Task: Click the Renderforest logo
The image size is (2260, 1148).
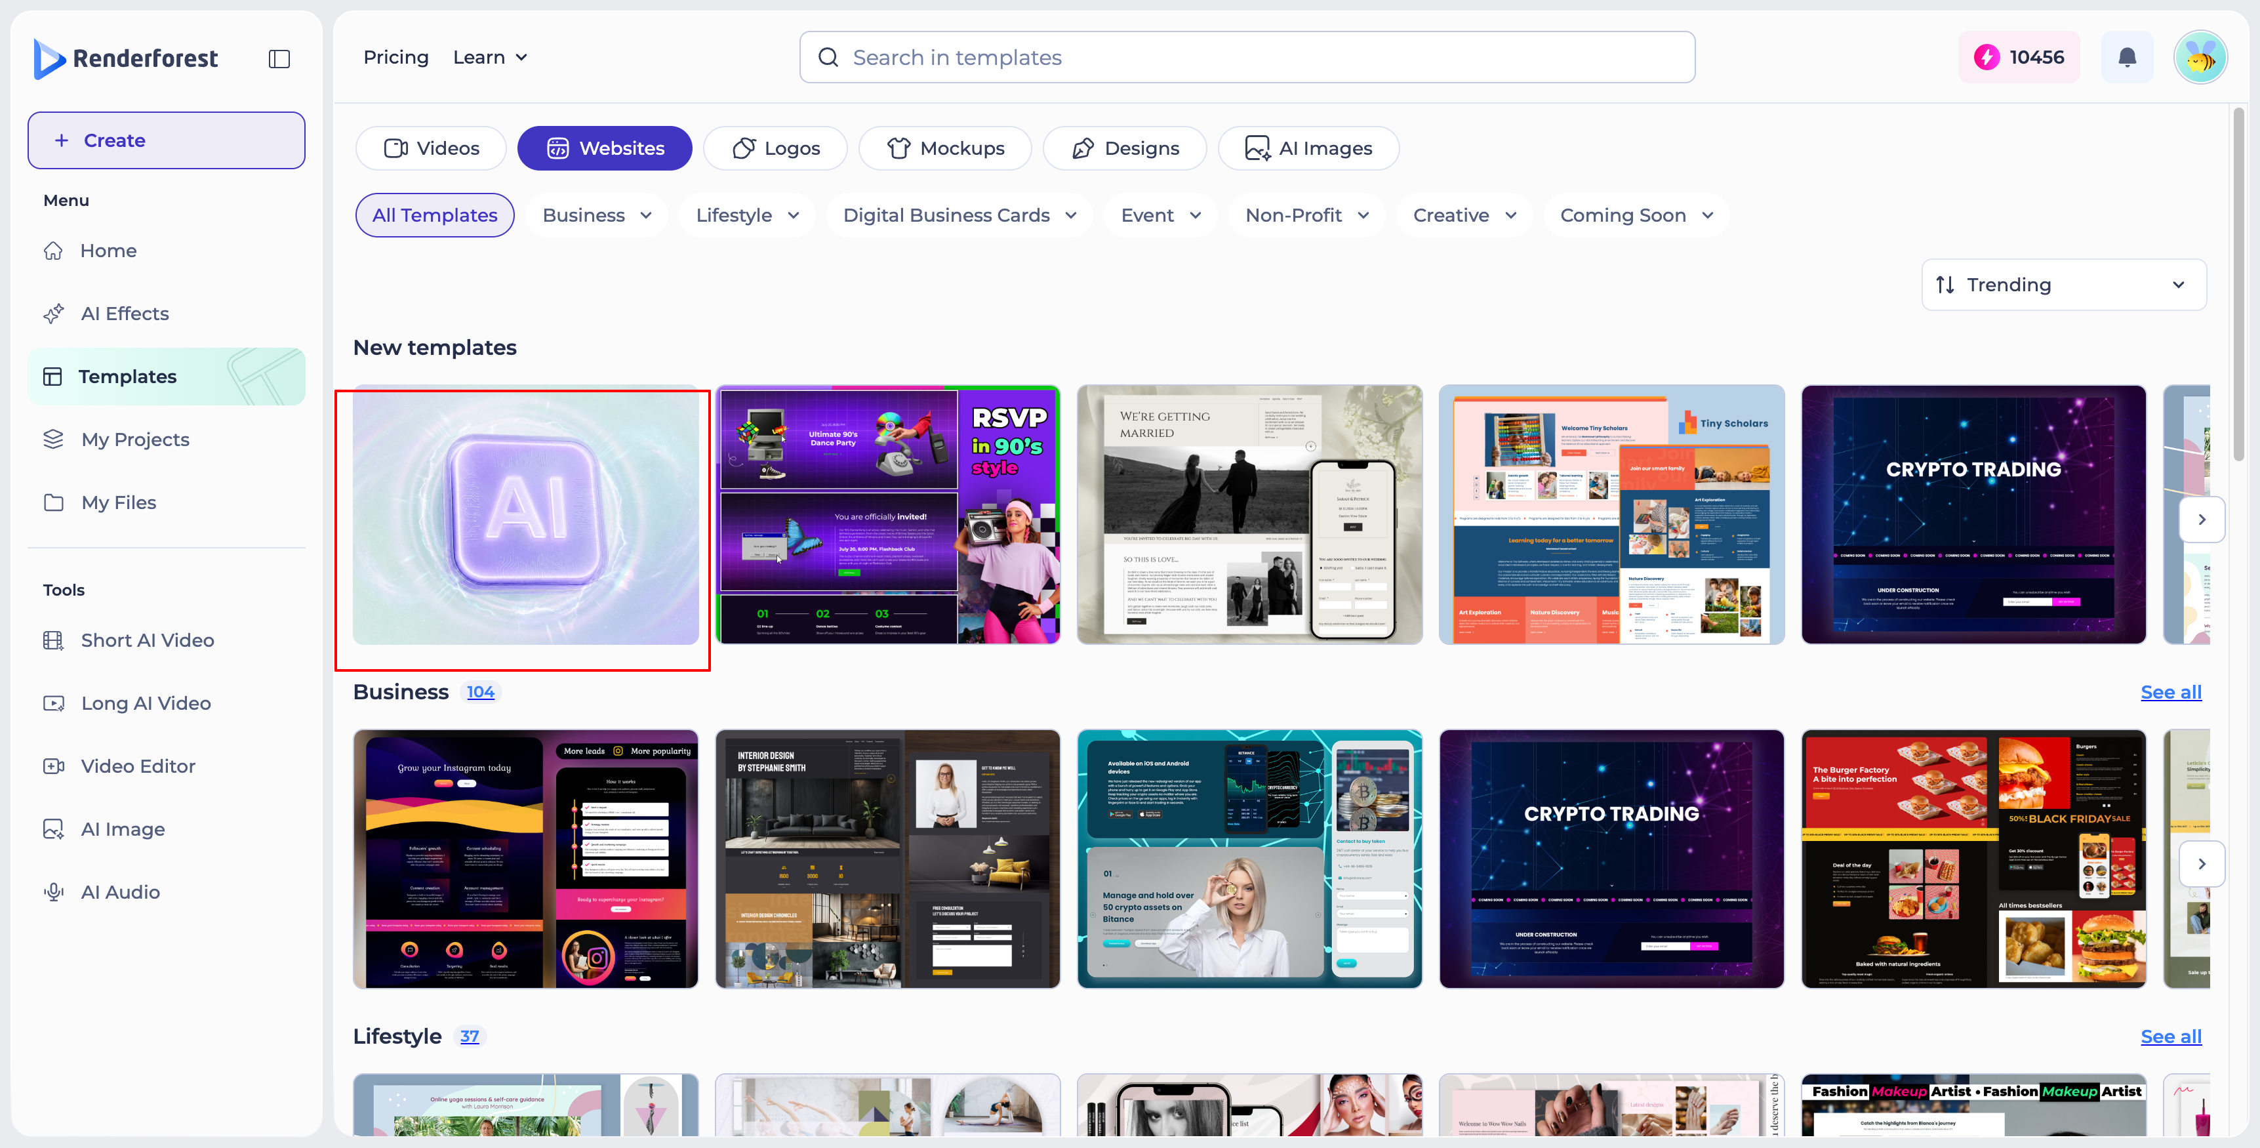Action: click(125, 58)
